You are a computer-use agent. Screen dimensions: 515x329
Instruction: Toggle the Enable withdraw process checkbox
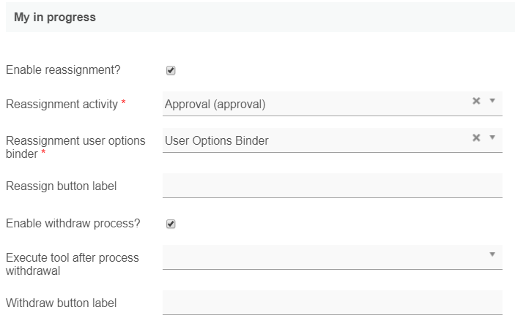click(171, 224)
